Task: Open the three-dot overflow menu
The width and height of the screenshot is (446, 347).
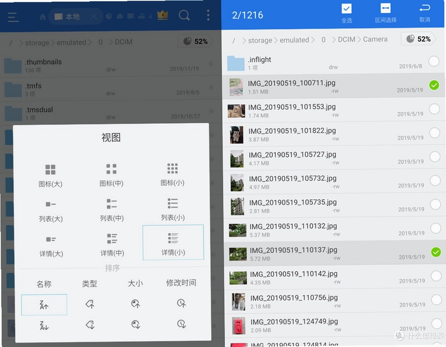Action: [x=208, y=15]
